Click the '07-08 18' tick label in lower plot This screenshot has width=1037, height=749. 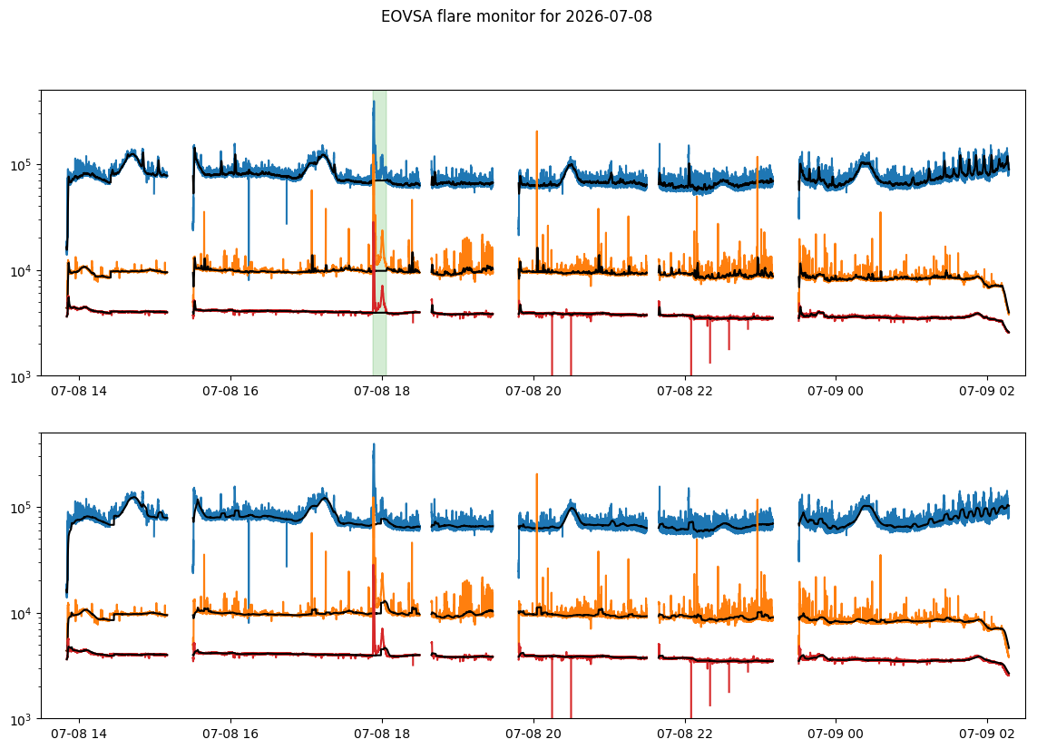coord(382,734)
